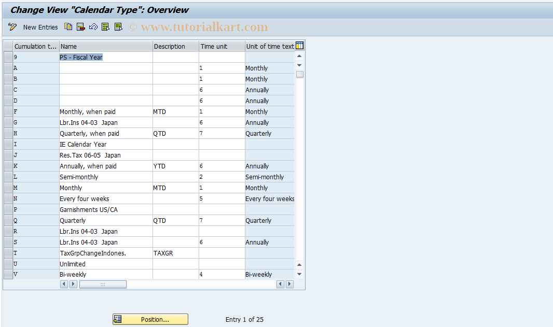Click 'Bi-weekly' name cell in row V
This screenshot has height=327, width=553.
(106, 275)
